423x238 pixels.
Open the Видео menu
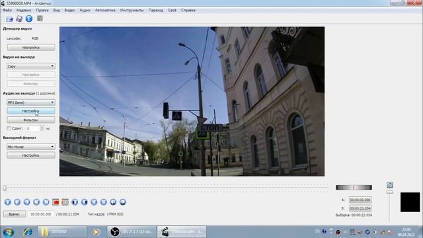point(69,11)
